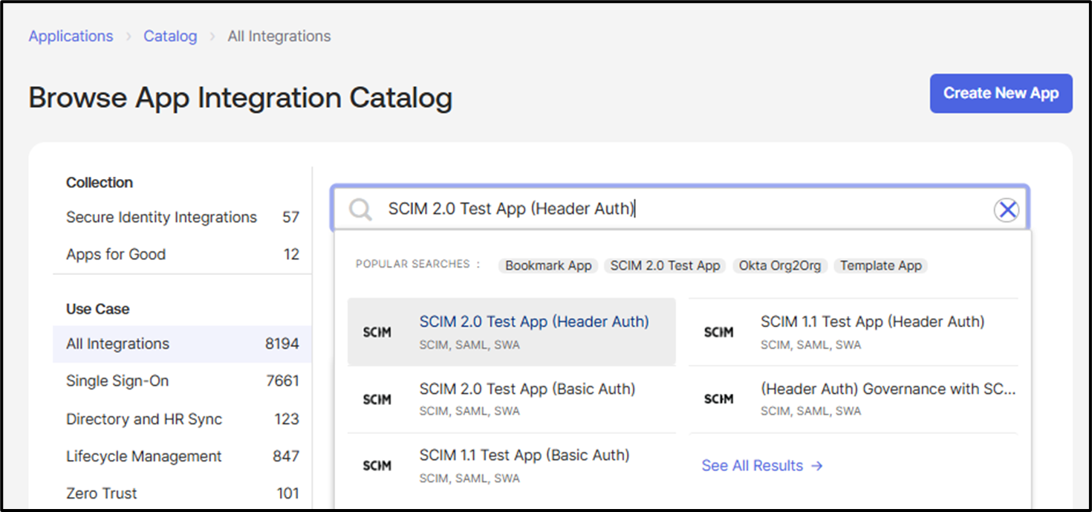This screenshot has width=1092, height=512.
Task: Filter by Secure Identity Integrations collection
Action: 182,217
